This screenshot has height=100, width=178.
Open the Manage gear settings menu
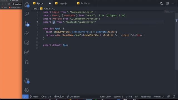point(27,90)
